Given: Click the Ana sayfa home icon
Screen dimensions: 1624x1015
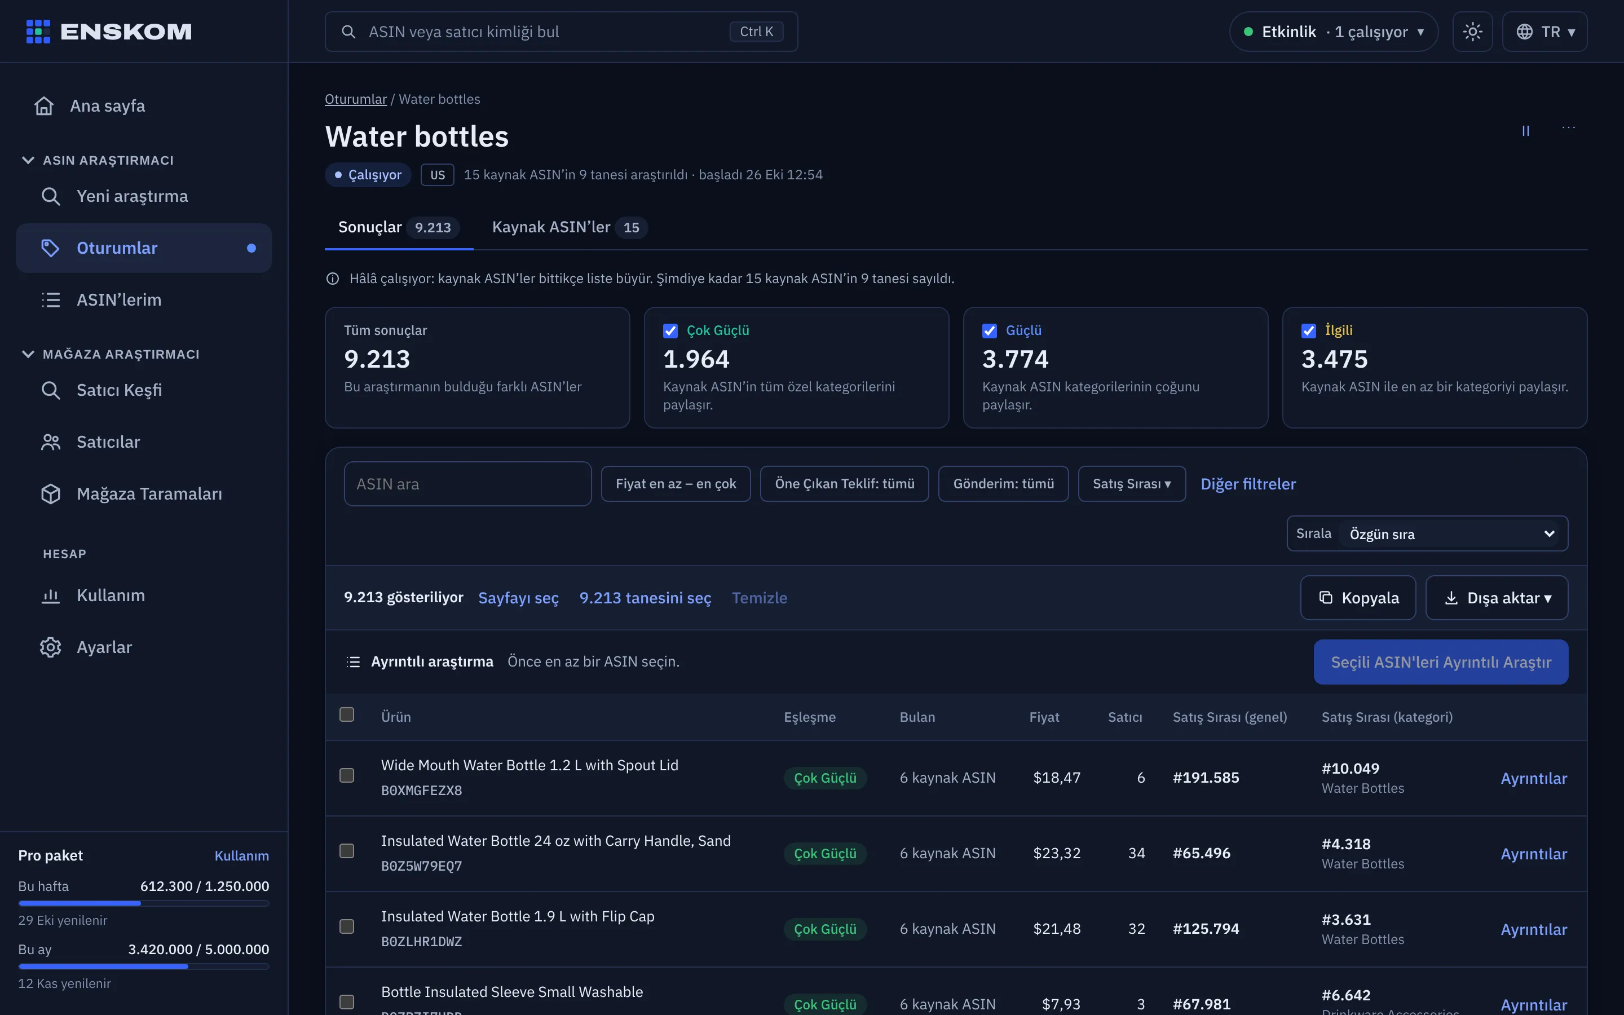Looking at the screenshot, I should (x=45, y=106).
